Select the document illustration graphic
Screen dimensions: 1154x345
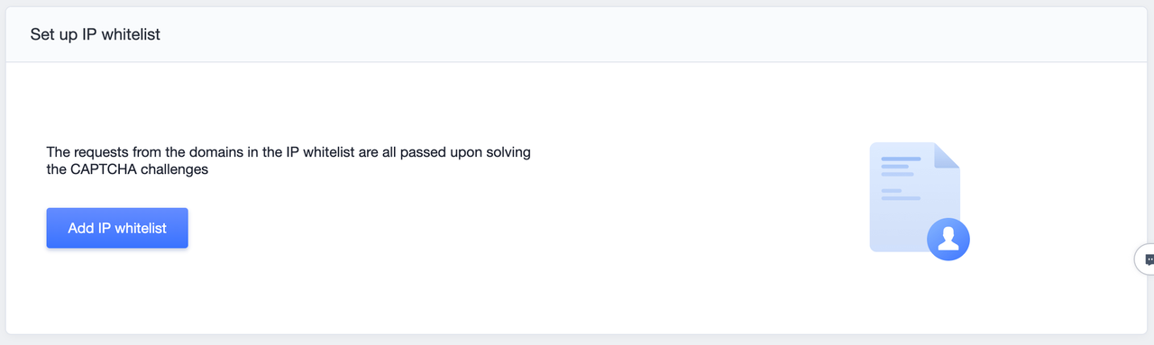click(x=919, y=202)
